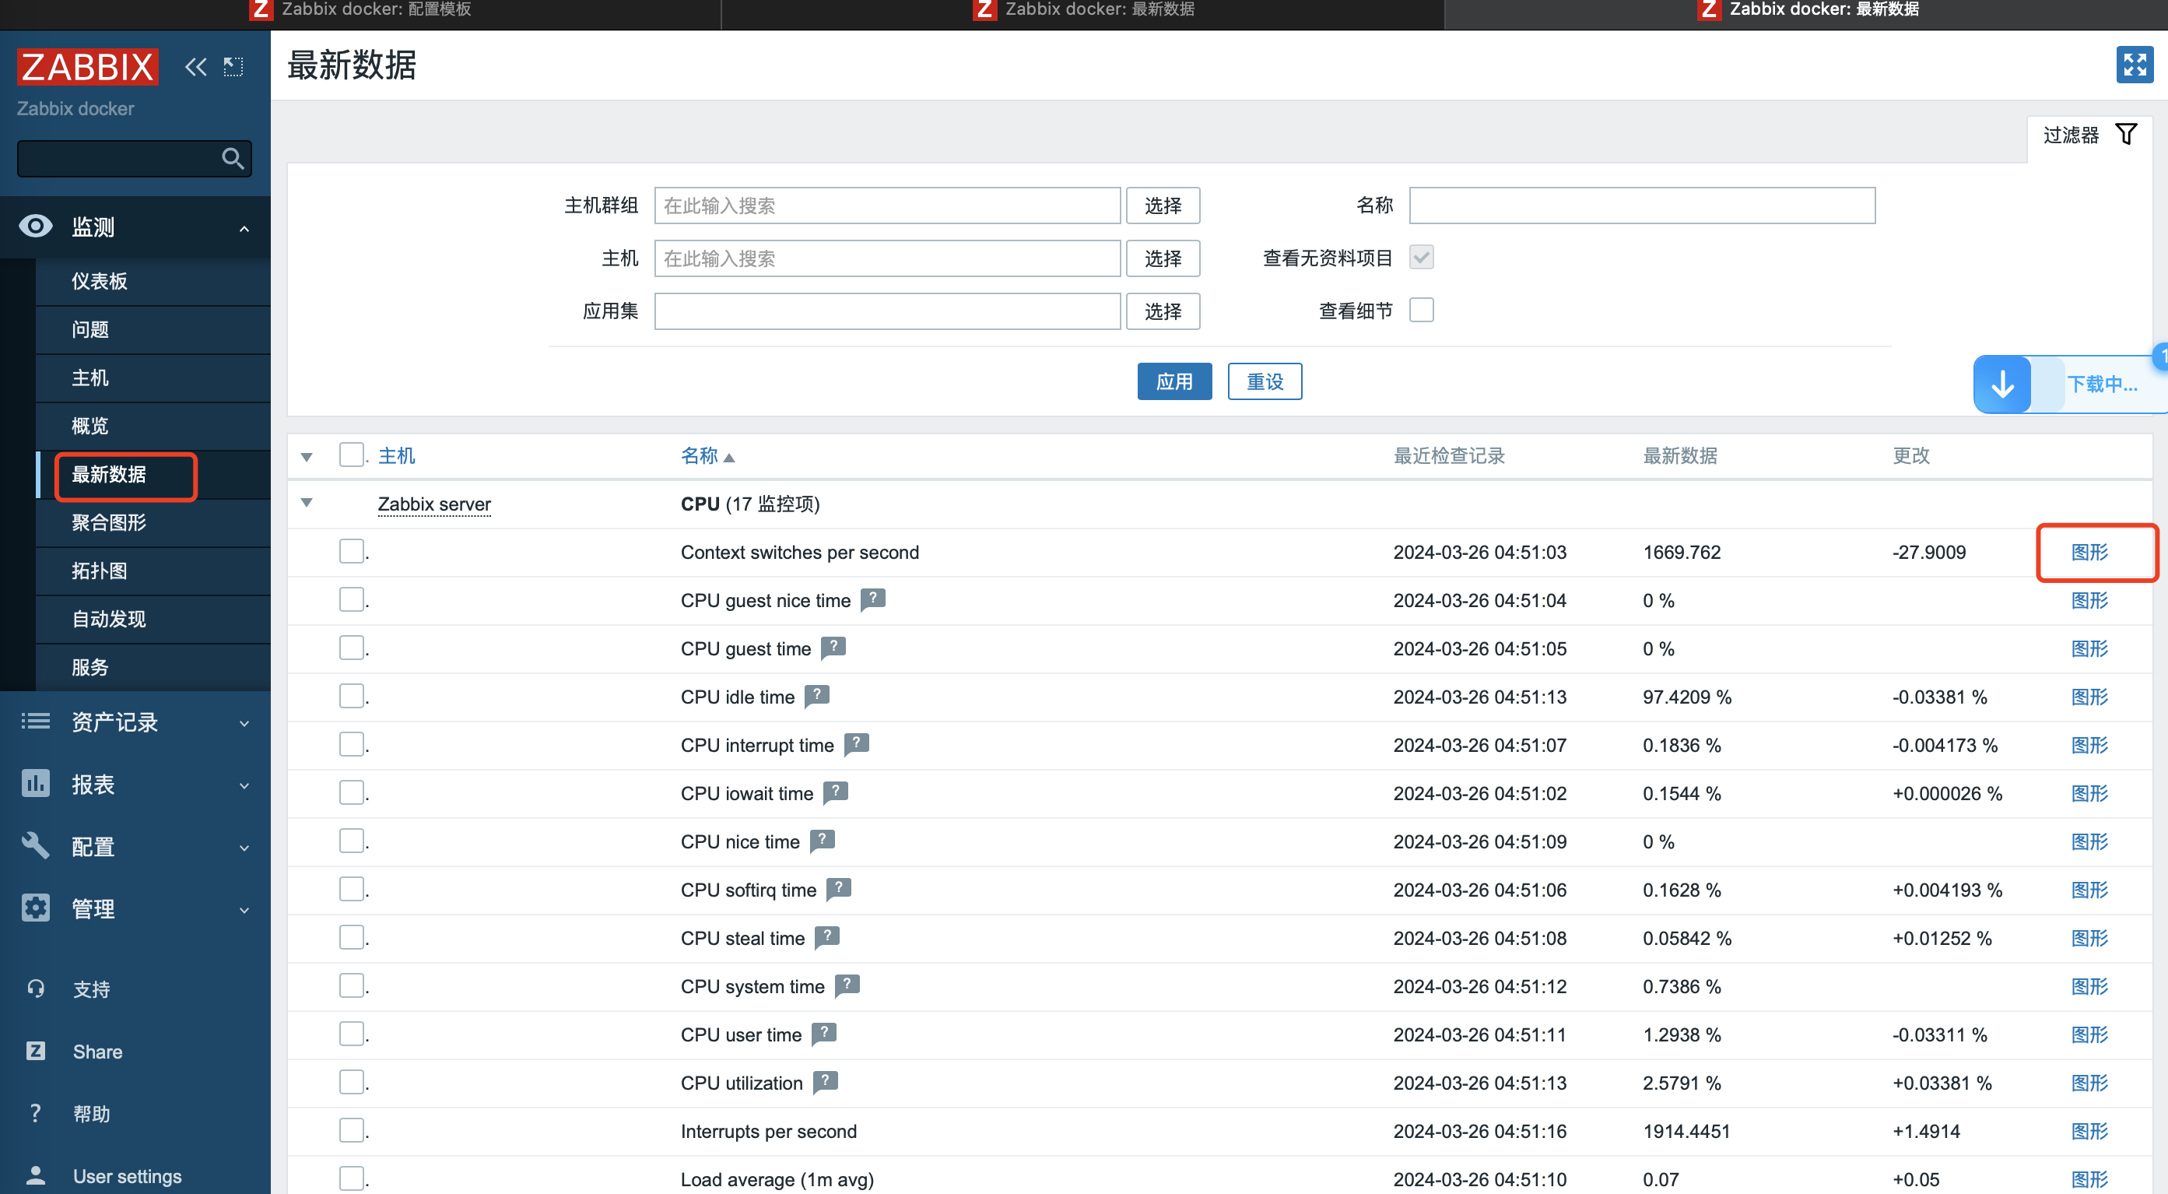Open help tooltip for CPU iowait time
Viewport: 2168px width, 1194px height.
835,792
